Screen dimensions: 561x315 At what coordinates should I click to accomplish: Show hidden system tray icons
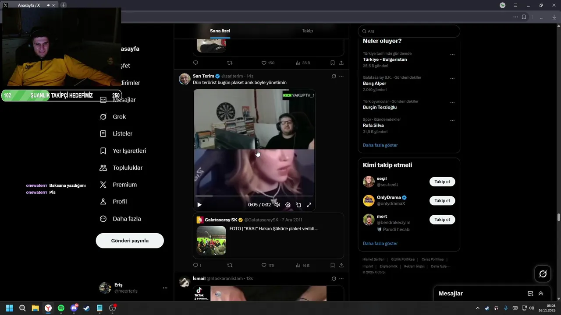point(478,308)
